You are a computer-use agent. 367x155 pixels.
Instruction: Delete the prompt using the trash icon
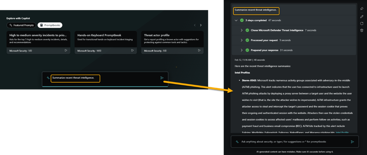(362, 30)
